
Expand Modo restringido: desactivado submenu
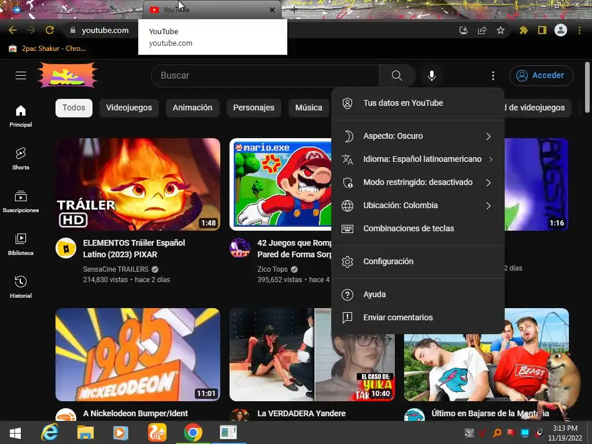(x=418, y=182)
